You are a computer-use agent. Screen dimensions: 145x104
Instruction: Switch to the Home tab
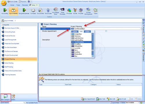coord(12,5)
